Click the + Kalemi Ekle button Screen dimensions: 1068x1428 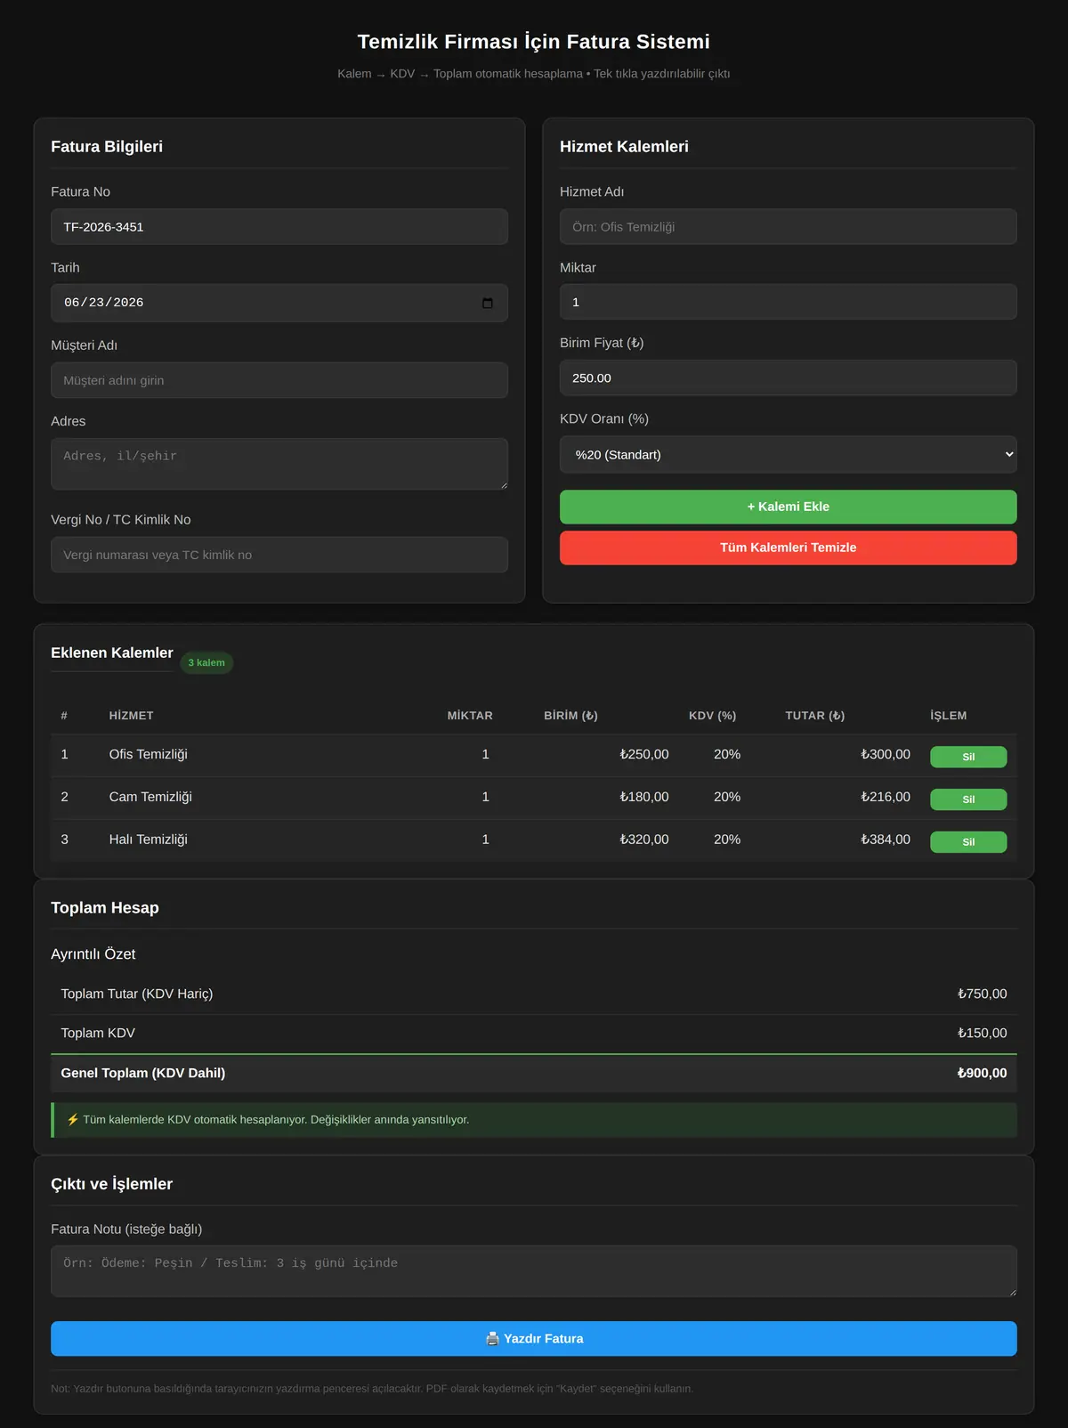pos(788,507)
